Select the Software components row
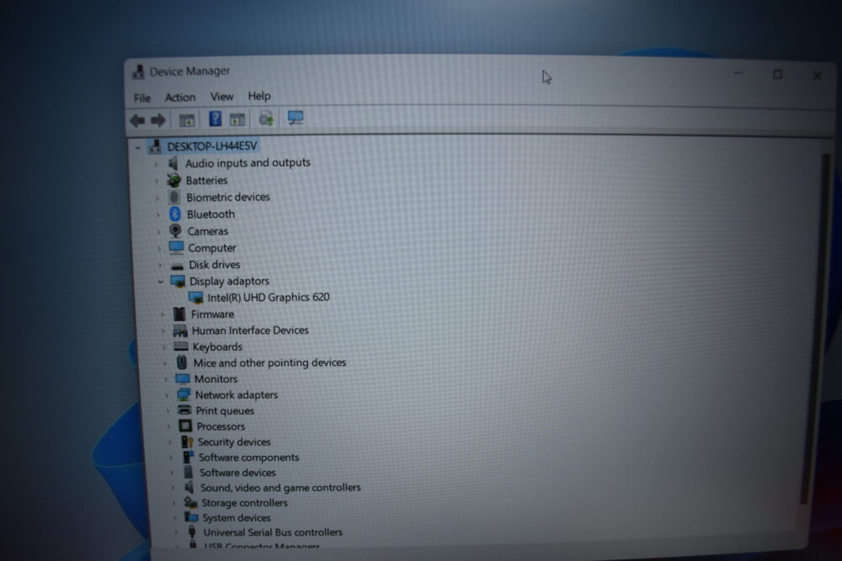Screen dimensions: 842x561 [x=248, y=457]
